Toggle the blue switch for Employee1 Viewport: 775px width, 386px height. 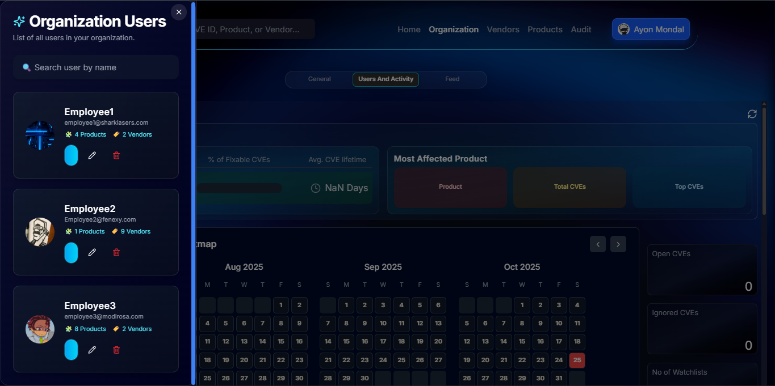[x=71, y=155]
